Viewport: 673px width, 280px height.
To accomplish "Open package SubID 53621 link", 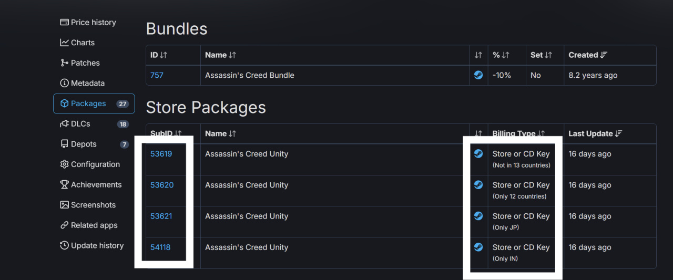I will pyautogui.click(x=161, y=216).
